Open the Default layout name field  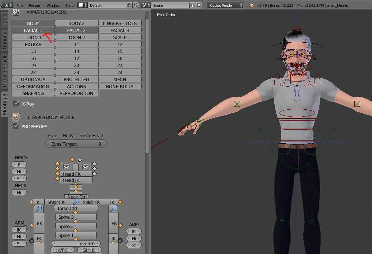coord(107,5)
